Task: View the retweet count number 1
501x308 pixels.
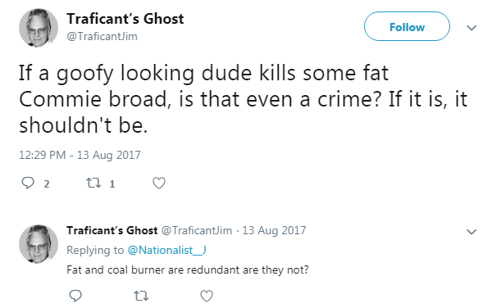Action: click(x=112, y=183)
